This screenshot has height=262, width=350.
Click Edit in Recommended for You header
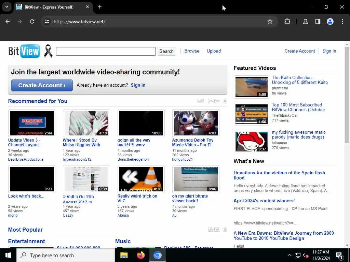point(200,101)
